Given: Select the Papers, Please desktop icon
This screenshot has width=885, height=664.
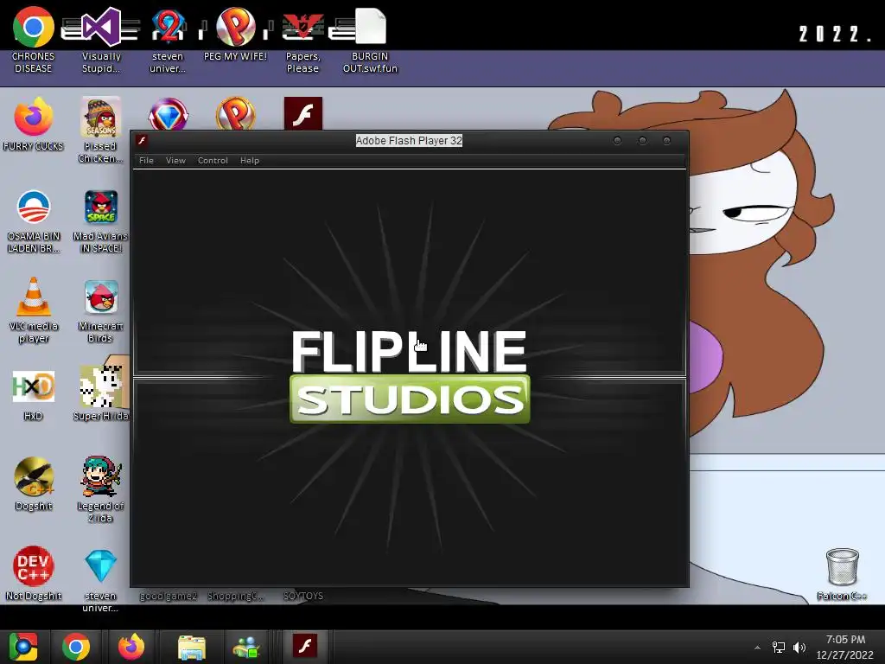Looking at the screenshot, I should point(303,40).
